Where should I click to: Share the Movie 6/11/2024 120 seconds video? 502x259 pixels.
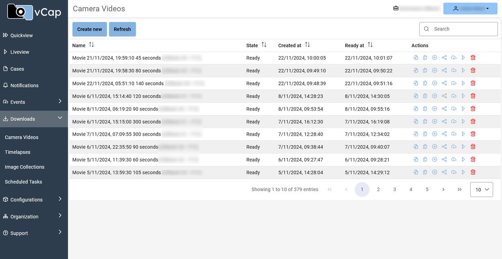(444, 96)
